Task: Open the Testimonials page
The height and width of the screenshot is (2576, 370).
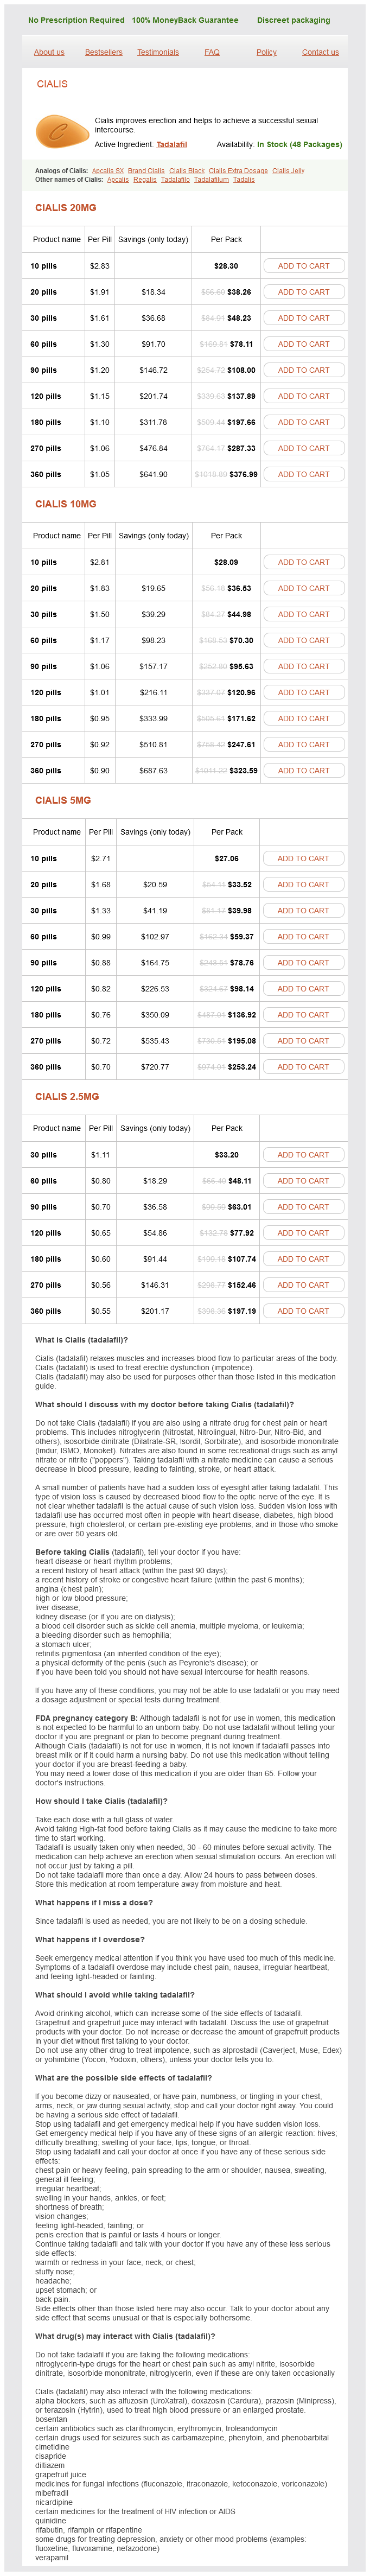Action: coord(158,52)
